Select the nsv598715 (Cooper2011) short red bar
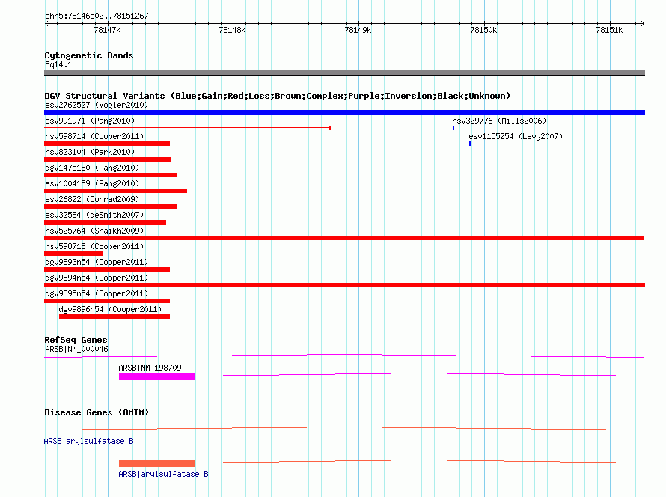This screenshot has height=497, width=666. pos(73,254)
